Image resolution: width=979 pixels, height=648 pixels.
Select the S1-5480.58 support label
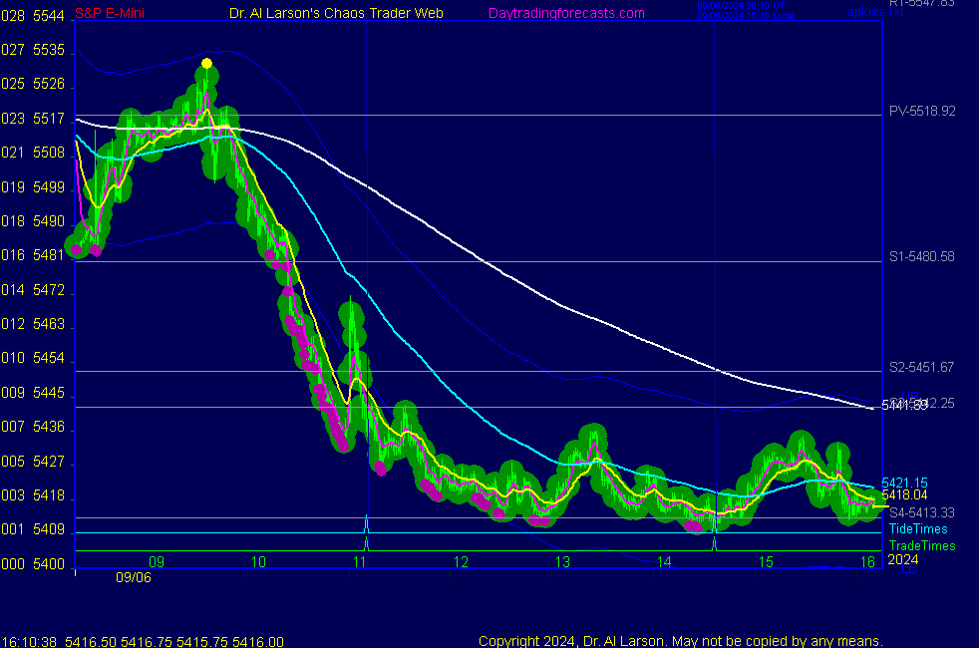[921, 256]
